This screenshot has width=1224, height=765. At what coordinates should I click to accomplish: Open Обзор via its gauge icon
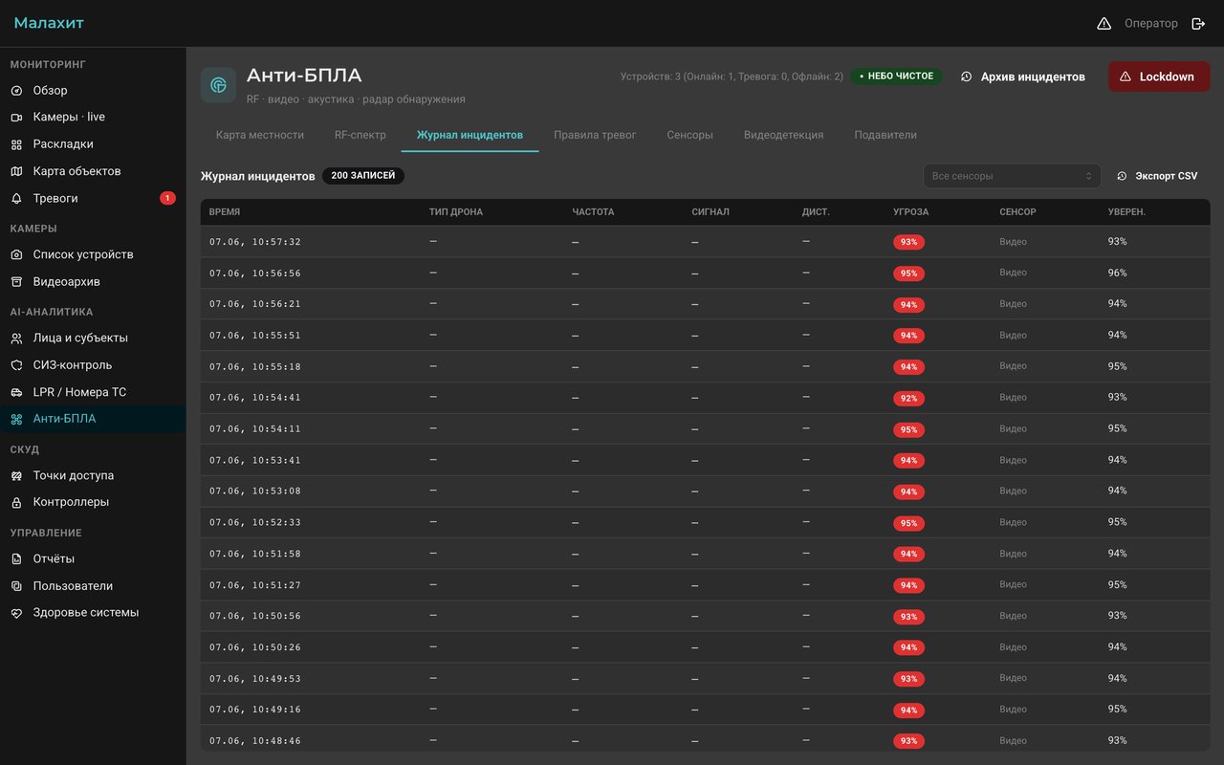point(16,91)
